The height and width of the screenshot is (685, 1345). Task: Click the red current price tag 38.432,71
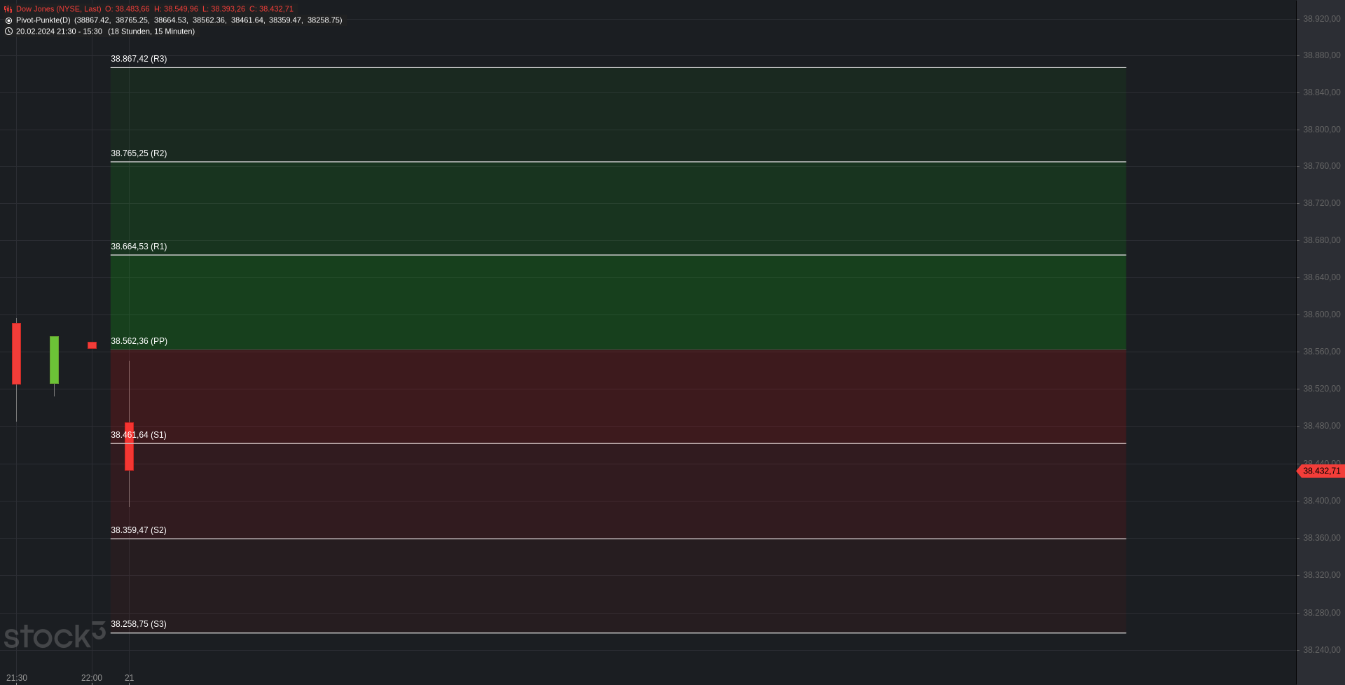click(1320, 471)
